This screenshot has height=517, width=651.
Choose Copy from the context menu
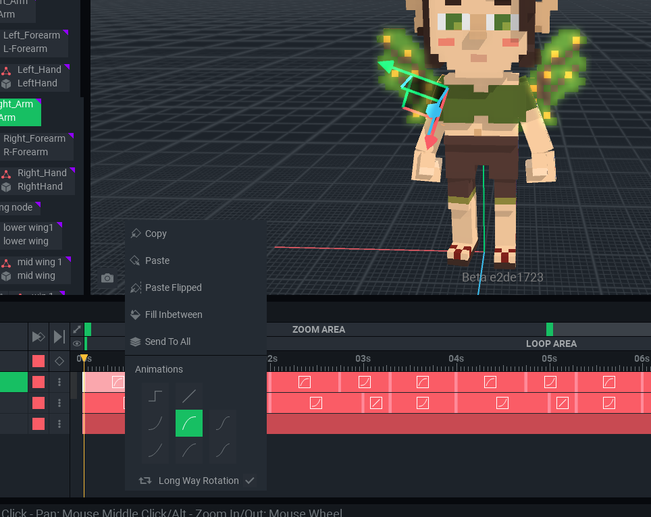coord(196,234)
